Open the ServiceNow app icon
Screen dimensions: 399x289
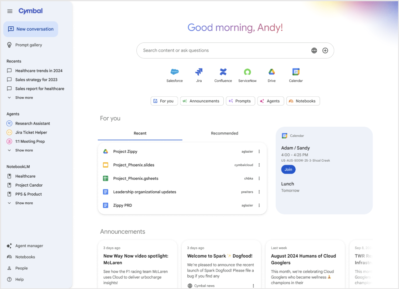coord(247,72)
